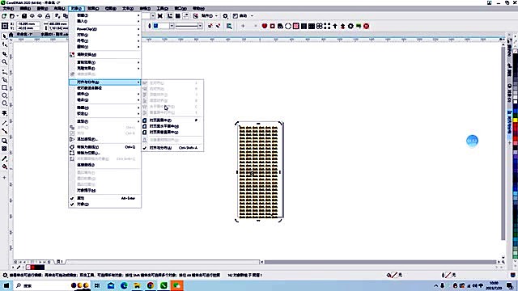Open the line style dropdown
Image resolution: width=518 pixels, height=291 pixels.
(200, 26)
